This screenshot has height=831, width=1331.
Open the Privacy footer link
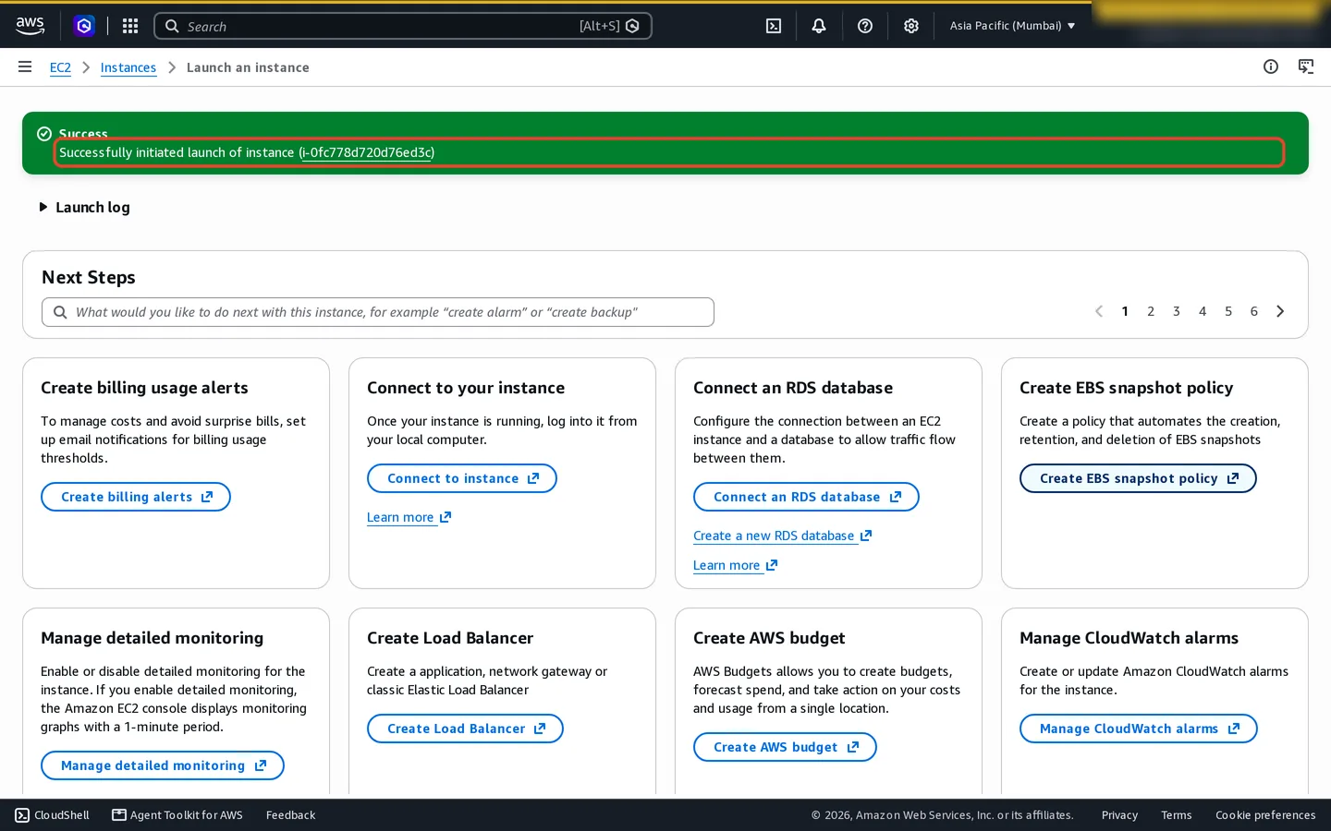1119,815
